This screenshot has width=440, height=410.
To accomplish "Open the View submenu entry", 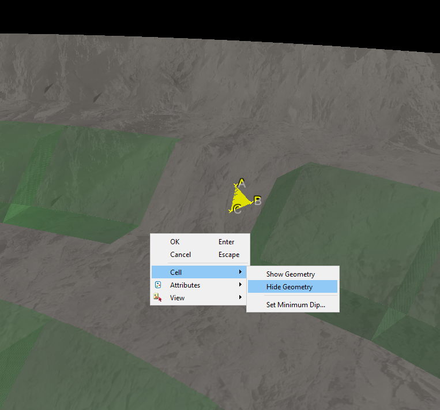I will point(200,297).
